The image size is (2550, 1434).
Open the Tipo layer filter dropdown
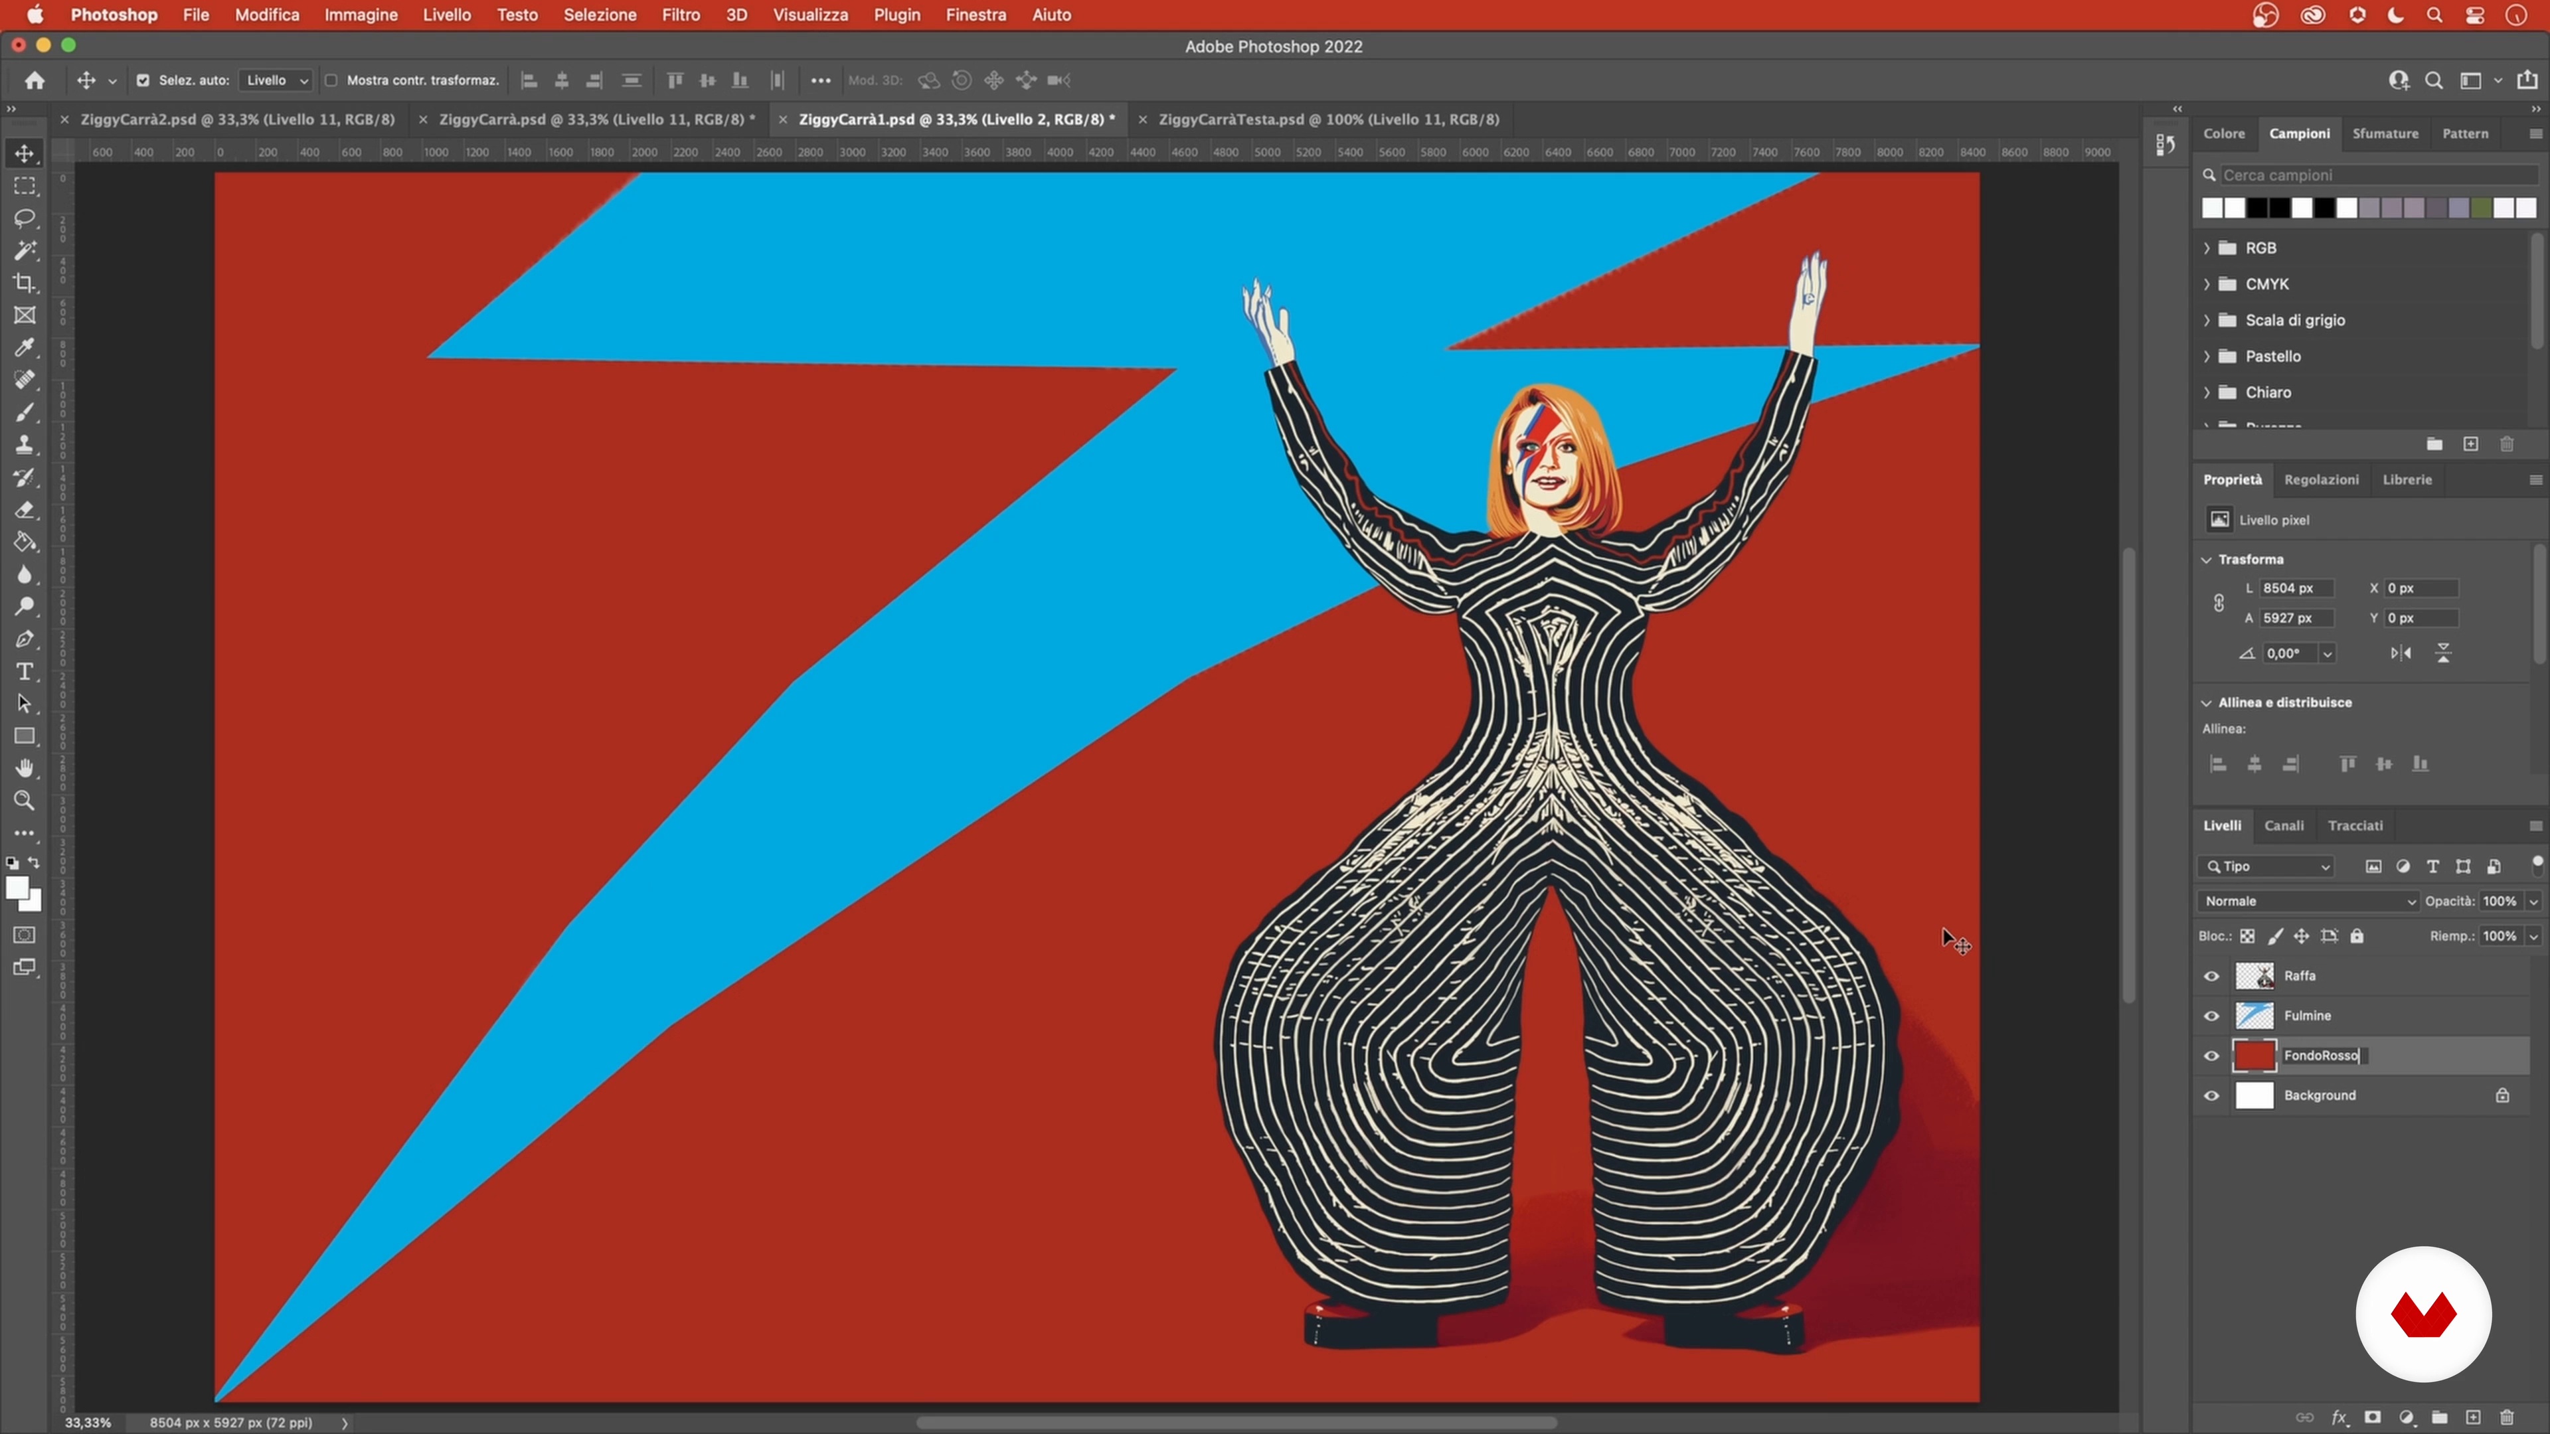click(x=2267, y=866)
